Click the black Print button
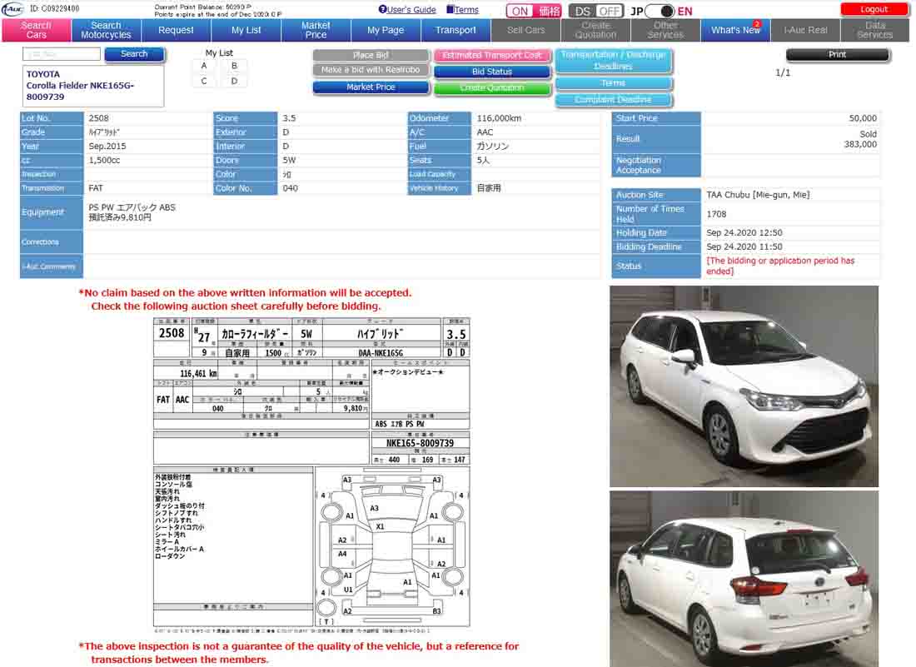This screenshot has width=916, height=667. [837, 54]
